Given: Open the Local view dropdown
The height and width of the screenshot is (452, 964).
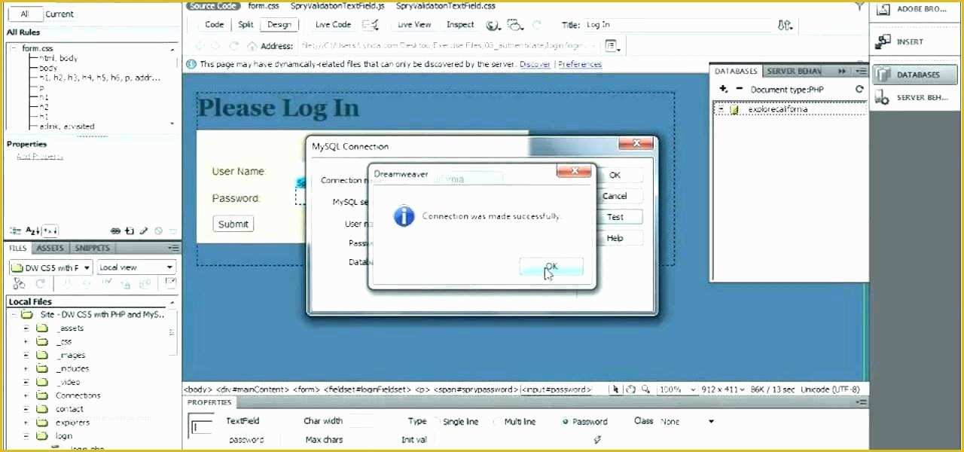Looking at the screenshot, I should coord(136,267).
